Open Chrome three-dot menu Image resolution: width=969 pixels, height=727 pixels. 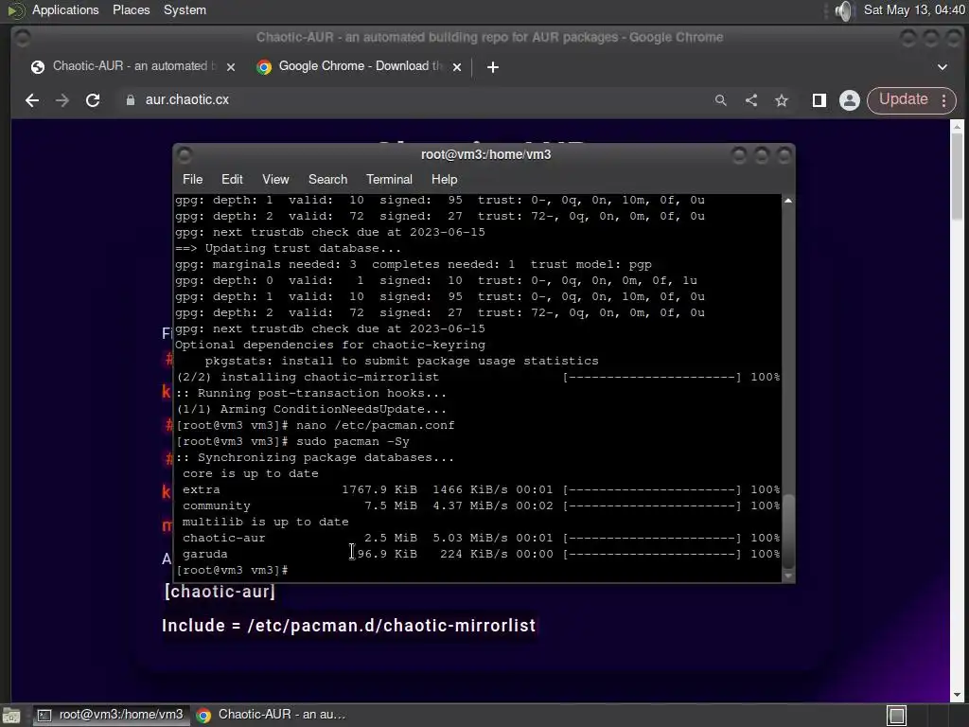pos(944,100)
